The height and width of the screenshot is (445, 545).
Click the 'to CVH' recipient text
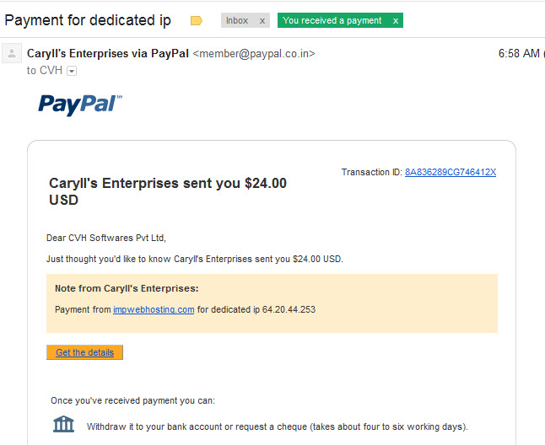tap(45, 71)
